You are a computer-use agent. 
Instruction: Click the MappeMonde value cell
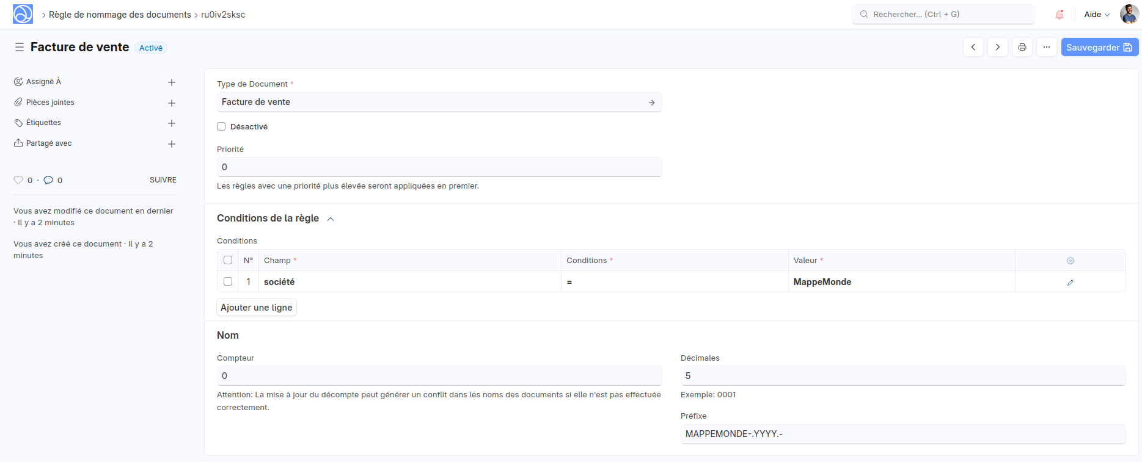point(902,281)
